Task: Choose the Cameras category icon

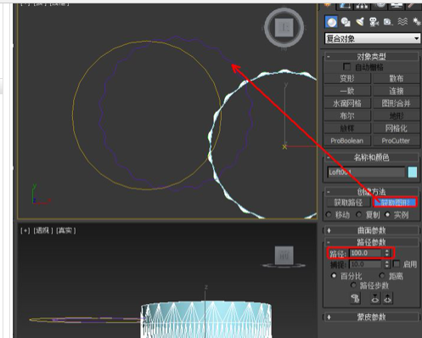Action: [374, 22]
